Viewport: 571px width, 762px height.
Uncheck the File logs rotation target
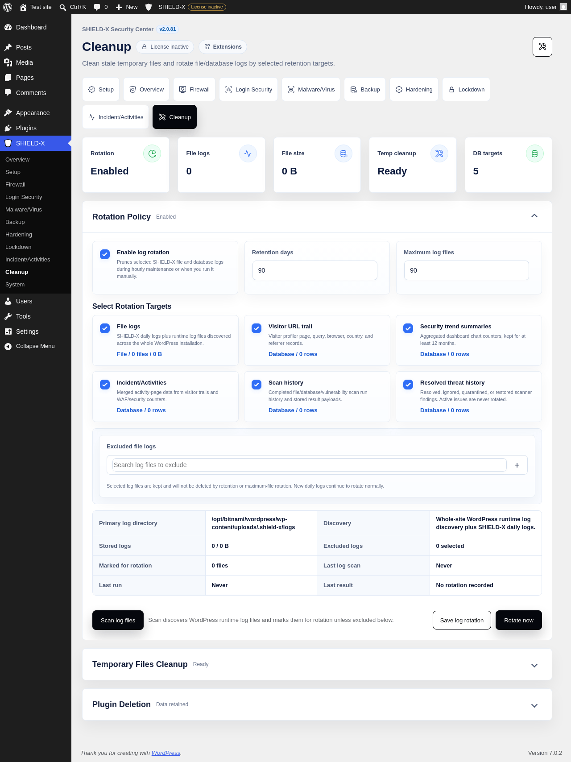point(105,328)
